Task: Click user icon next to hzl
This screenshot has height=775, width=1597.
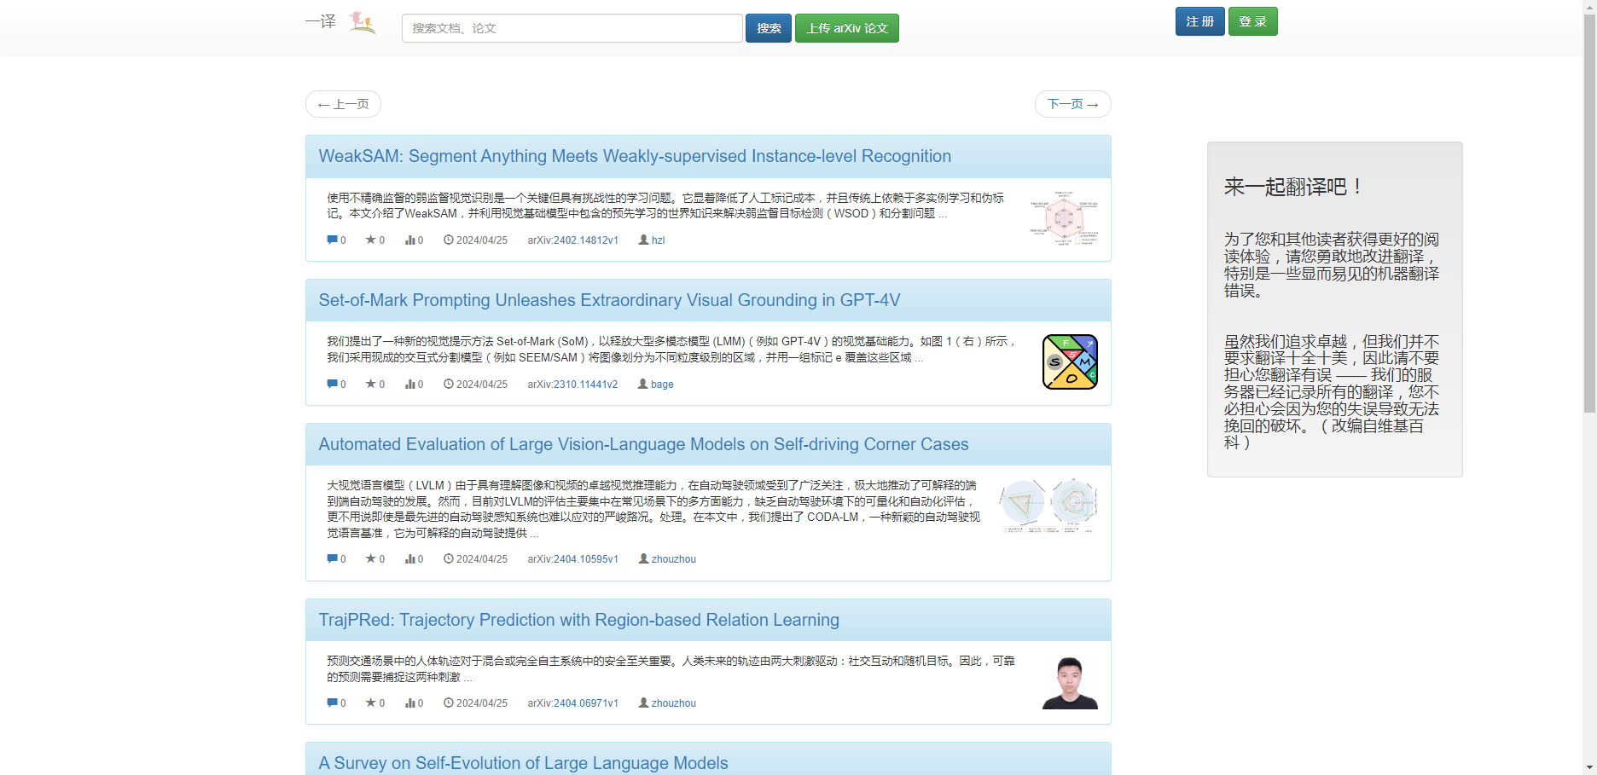Action: click(643, 240)
